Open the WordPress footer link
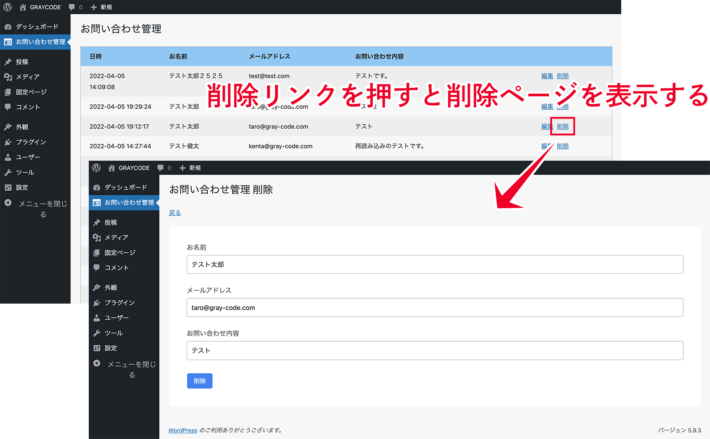Screen dimensions: 710x439 pyautogui.click(x=183, y=430)
